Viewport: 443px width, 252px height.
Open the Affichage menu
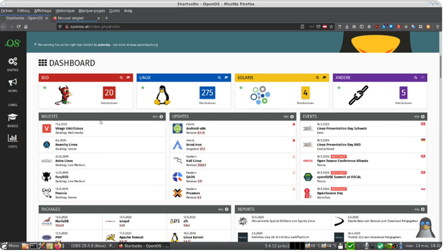click(42, 10)
